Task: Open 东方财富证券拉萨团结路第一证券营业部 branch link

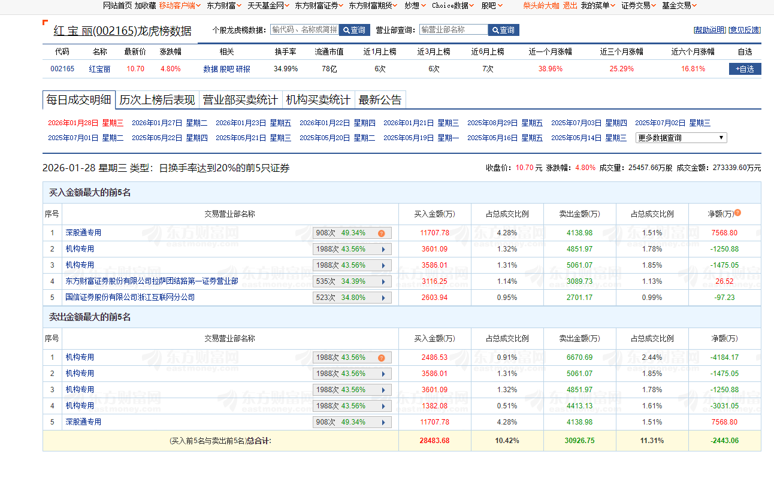Action: point(152,281)
